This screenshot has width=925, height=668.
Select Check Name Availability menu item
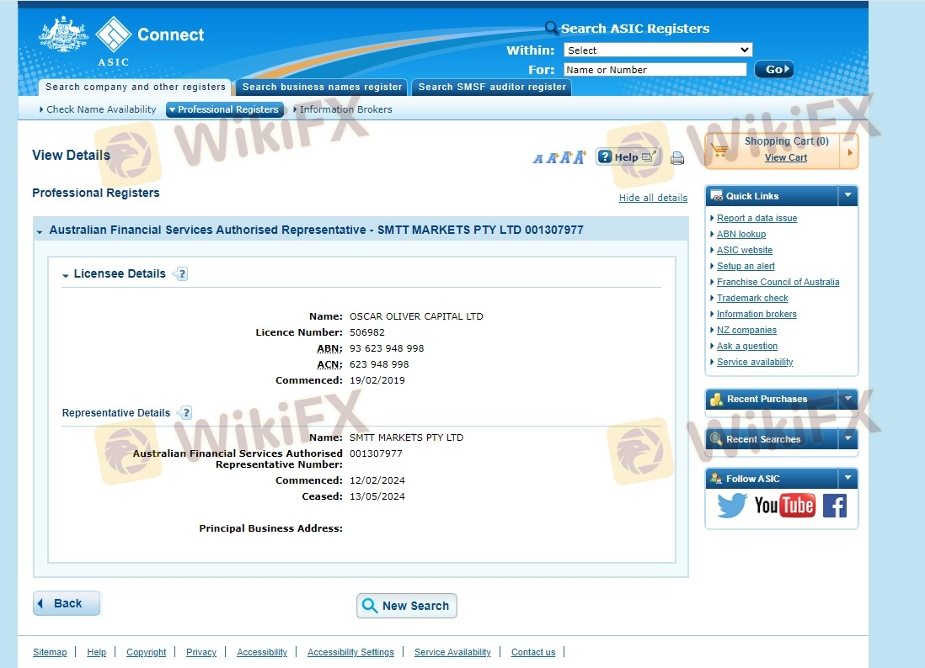tap(100, 109)
